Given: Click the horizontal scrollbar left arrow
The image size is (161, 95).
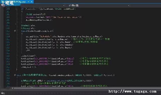Looking at the screenshot, I should tap(12, 88).
